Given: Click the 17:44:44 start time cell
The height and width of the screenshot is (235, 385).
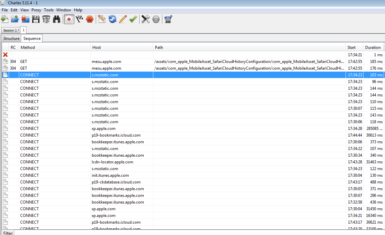Looking at the screenshot, I should coord(354,135).
